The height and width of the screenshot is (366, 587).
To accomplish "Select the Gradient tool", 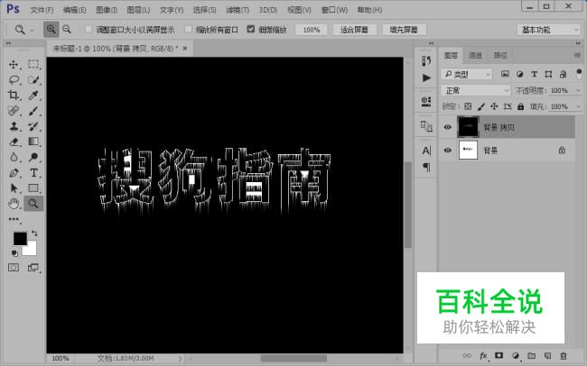I will [x=33, y=142].
